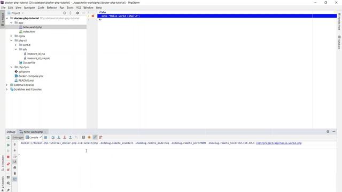Open View Breakpoints in debug sidebar
The height and width of the screenshot is (192, 342).
coord(8,164)
